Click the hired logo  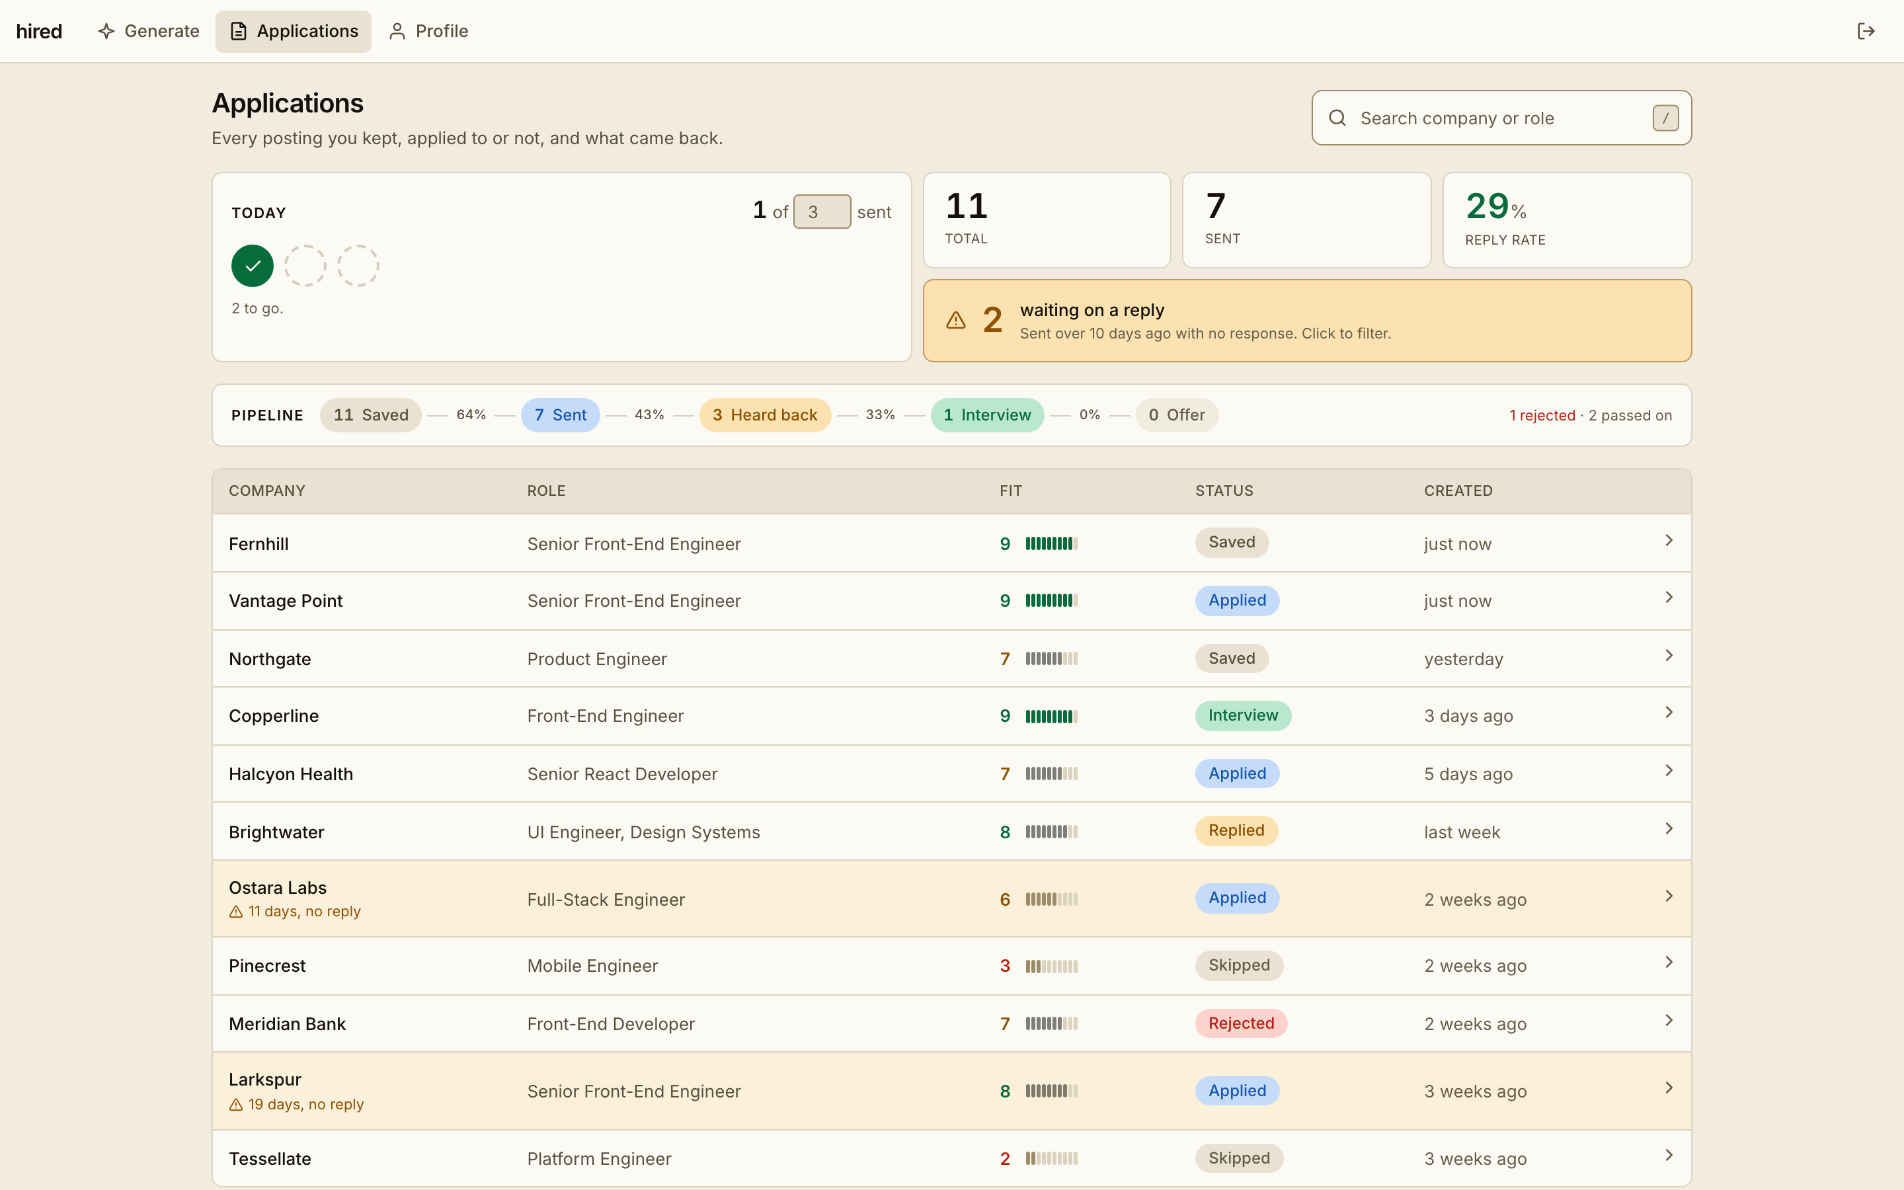point(40,32)
